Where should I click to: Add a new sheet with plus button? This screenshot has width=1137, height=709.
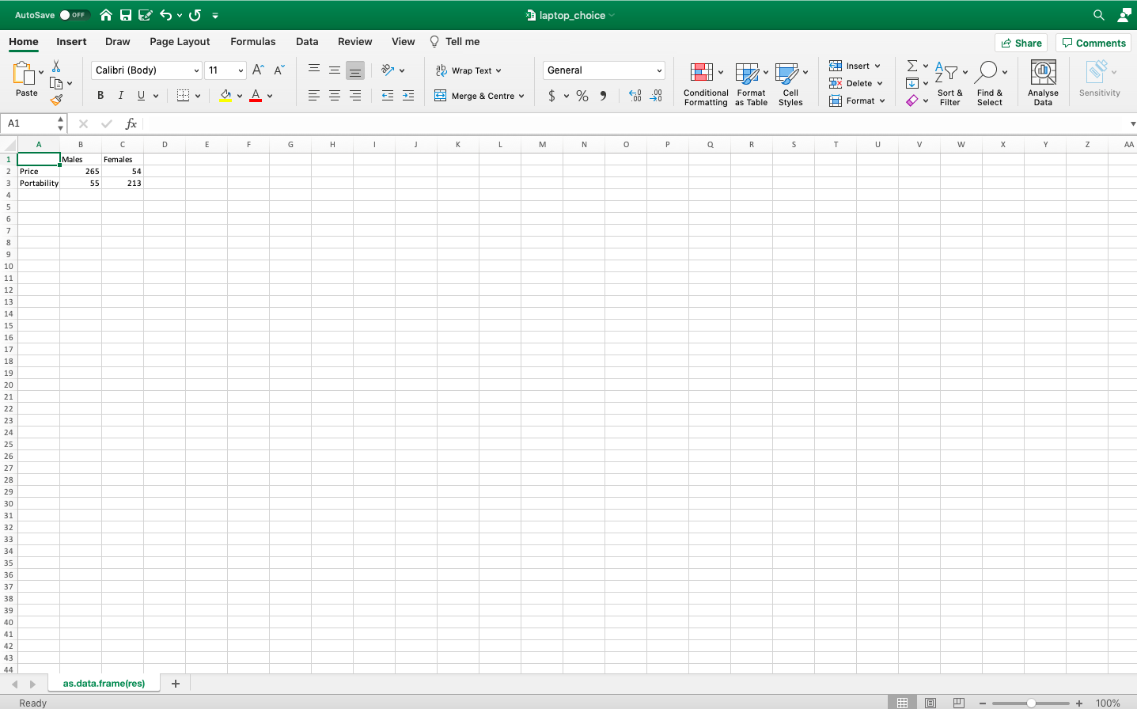pyautogui.click(x=176, y=684)
